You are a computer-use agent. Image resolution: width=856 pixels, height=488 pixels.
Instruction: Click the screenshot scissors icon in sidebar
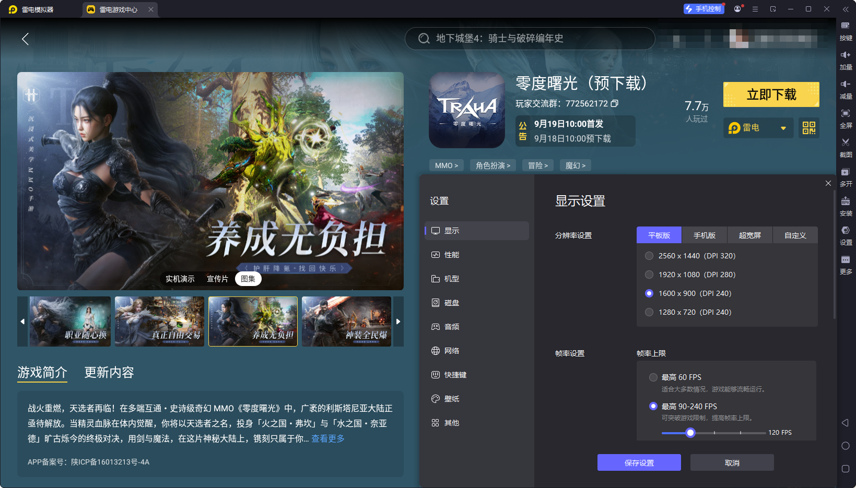coord(845,142)
